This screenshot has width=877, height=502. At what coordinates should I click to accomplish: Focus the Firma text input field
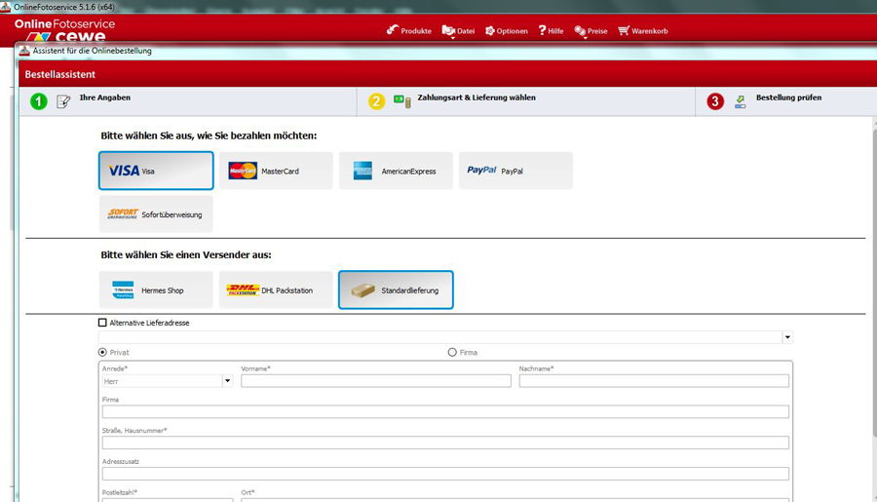click(445, 412)
